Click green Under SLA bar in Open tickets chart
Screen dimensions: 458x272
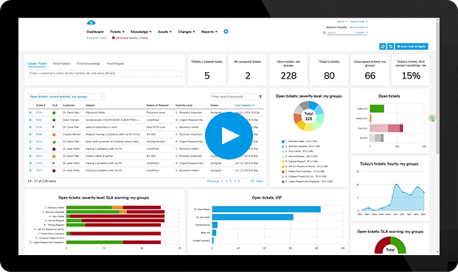377,109
